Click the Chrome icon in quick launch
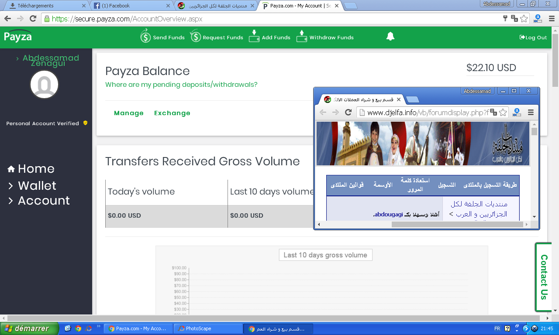Viewport: 559px width, 335px height. click(78, 328)
